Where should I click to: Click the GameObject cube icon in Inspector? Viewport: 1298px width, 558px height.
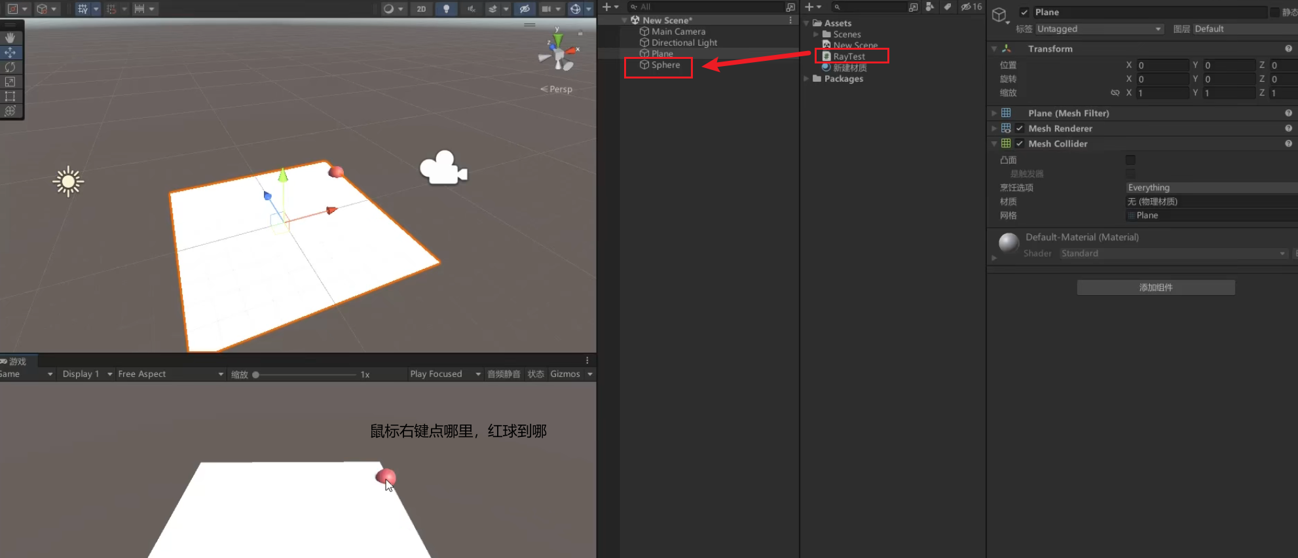click(999, 16)
